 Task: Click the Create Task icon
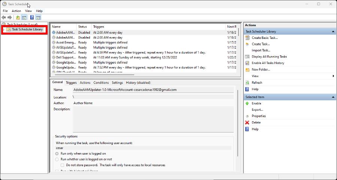click(x=248, y=44)
